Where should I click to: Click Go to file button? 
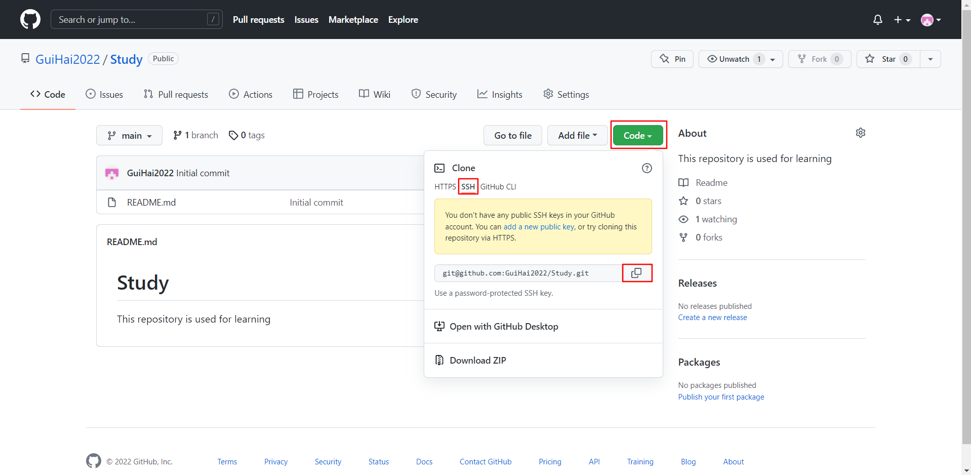[513, 135]
